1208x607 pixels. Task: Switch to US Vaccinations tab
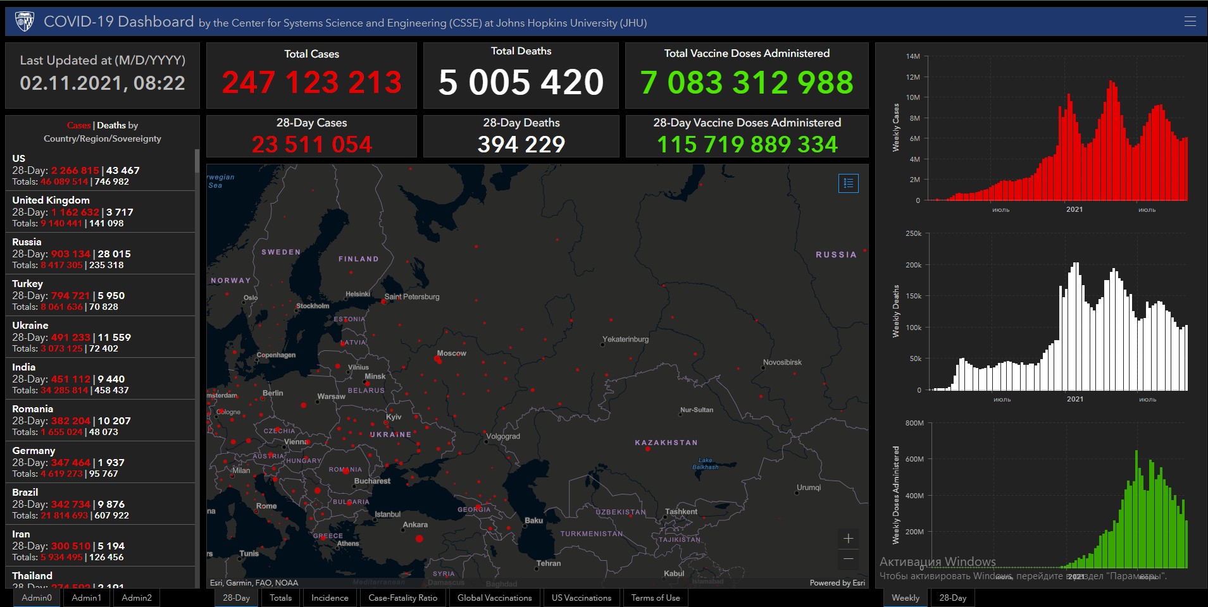[581, 598]
